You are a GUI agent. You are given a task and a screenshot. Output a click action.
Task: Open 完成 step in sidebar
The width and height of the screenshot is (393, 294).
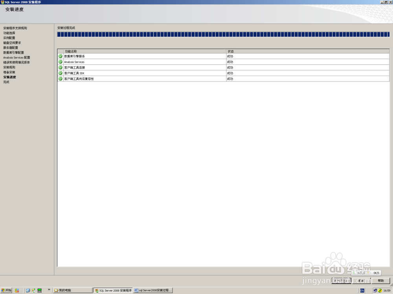tap(6, 82)
